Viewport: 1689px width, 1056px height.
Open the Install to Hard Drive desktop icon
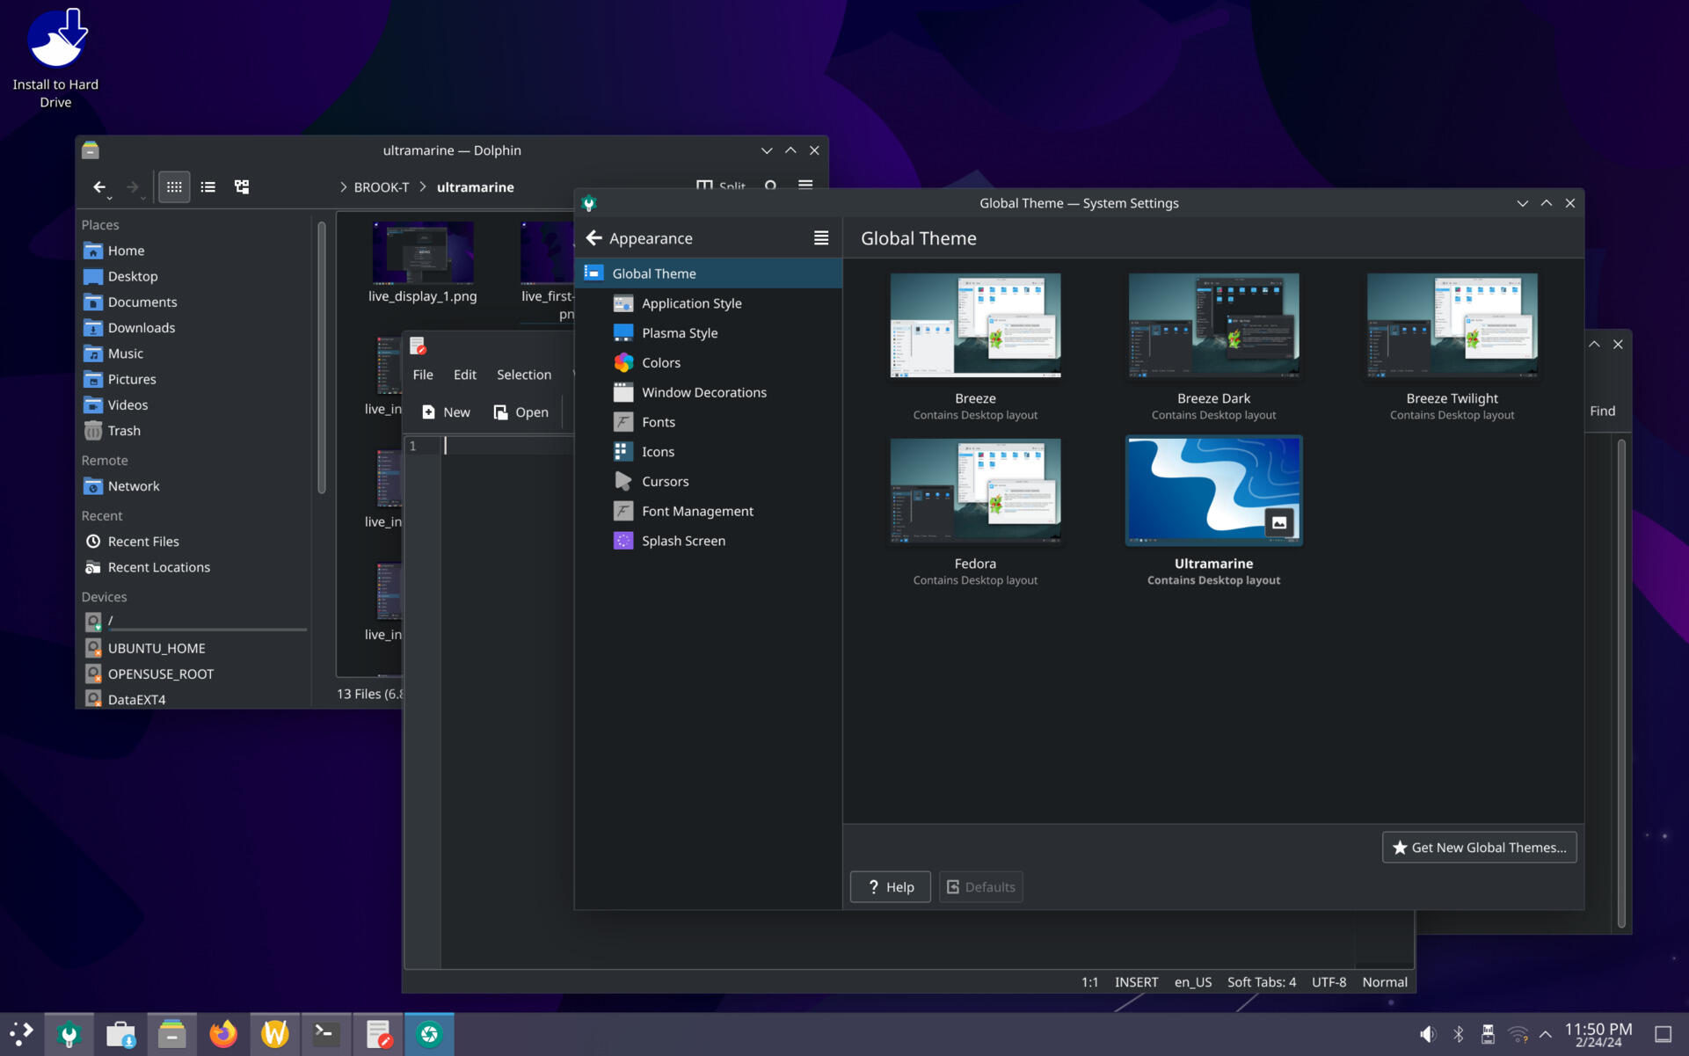(x=56, y=58)
